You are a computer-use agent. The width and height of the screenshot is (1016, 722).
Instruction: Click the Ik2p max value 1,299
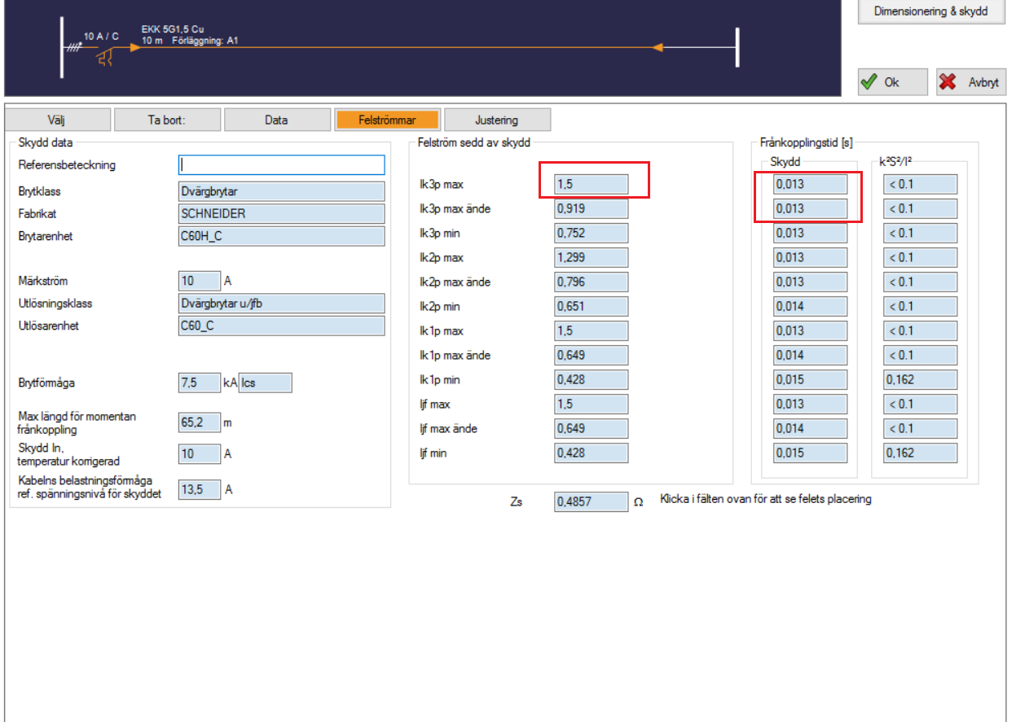pos(591,257)
